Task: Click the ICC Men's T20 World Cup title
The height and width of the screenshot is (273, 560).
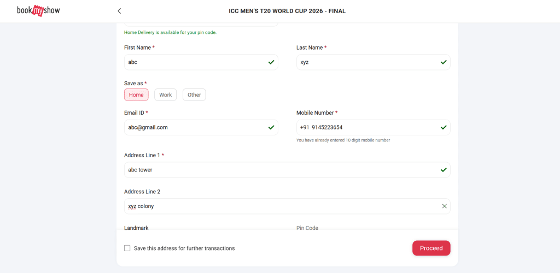Action: point(287,11)
